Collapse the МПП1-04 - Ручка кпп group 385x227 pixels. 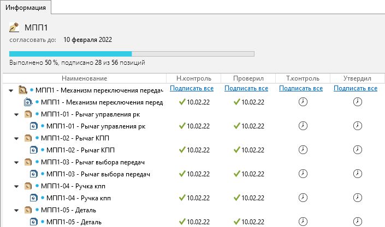click(16, 187)
